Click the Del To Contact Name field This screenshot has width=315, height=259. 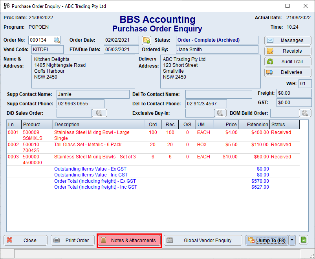(218, 94)
